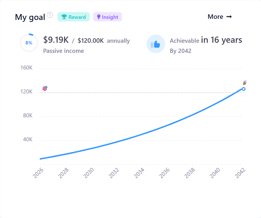Screen dimensions: 261x218
Task: Click the 160K y-axis label
Action: 26,68
